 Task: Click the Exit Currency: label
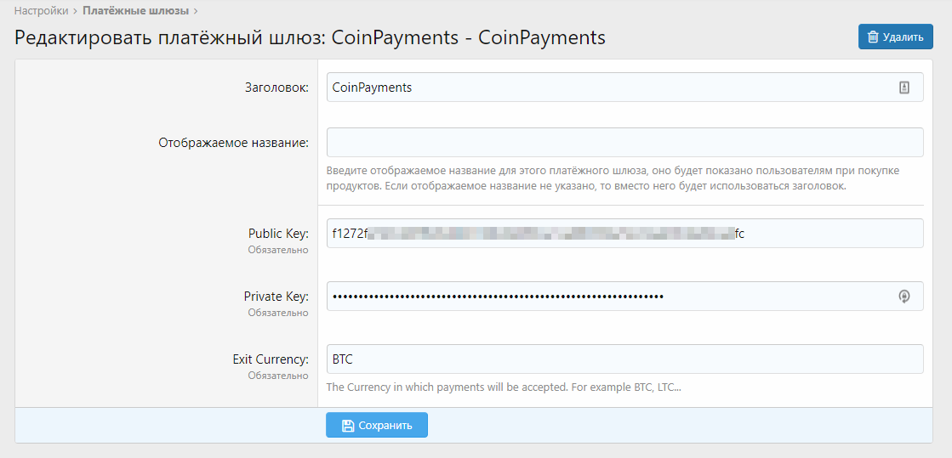click(x=270, y=359)
